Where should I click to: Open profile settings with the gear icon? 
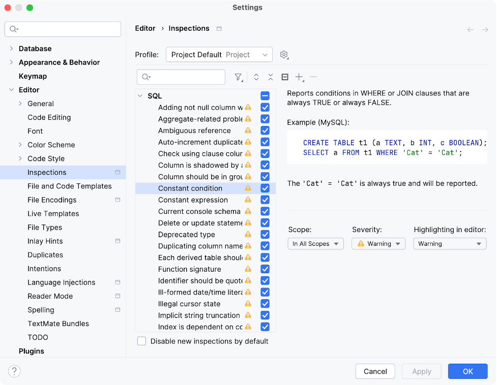click(x=284, y=54)
